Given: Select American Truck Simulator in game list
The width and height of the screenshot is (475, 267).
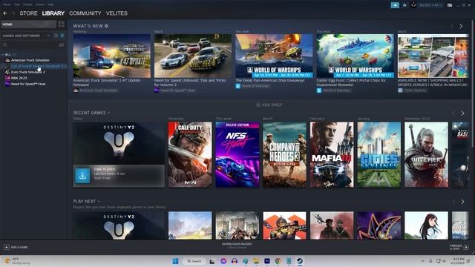Looking at the screenshot, I should coord(30,60).
